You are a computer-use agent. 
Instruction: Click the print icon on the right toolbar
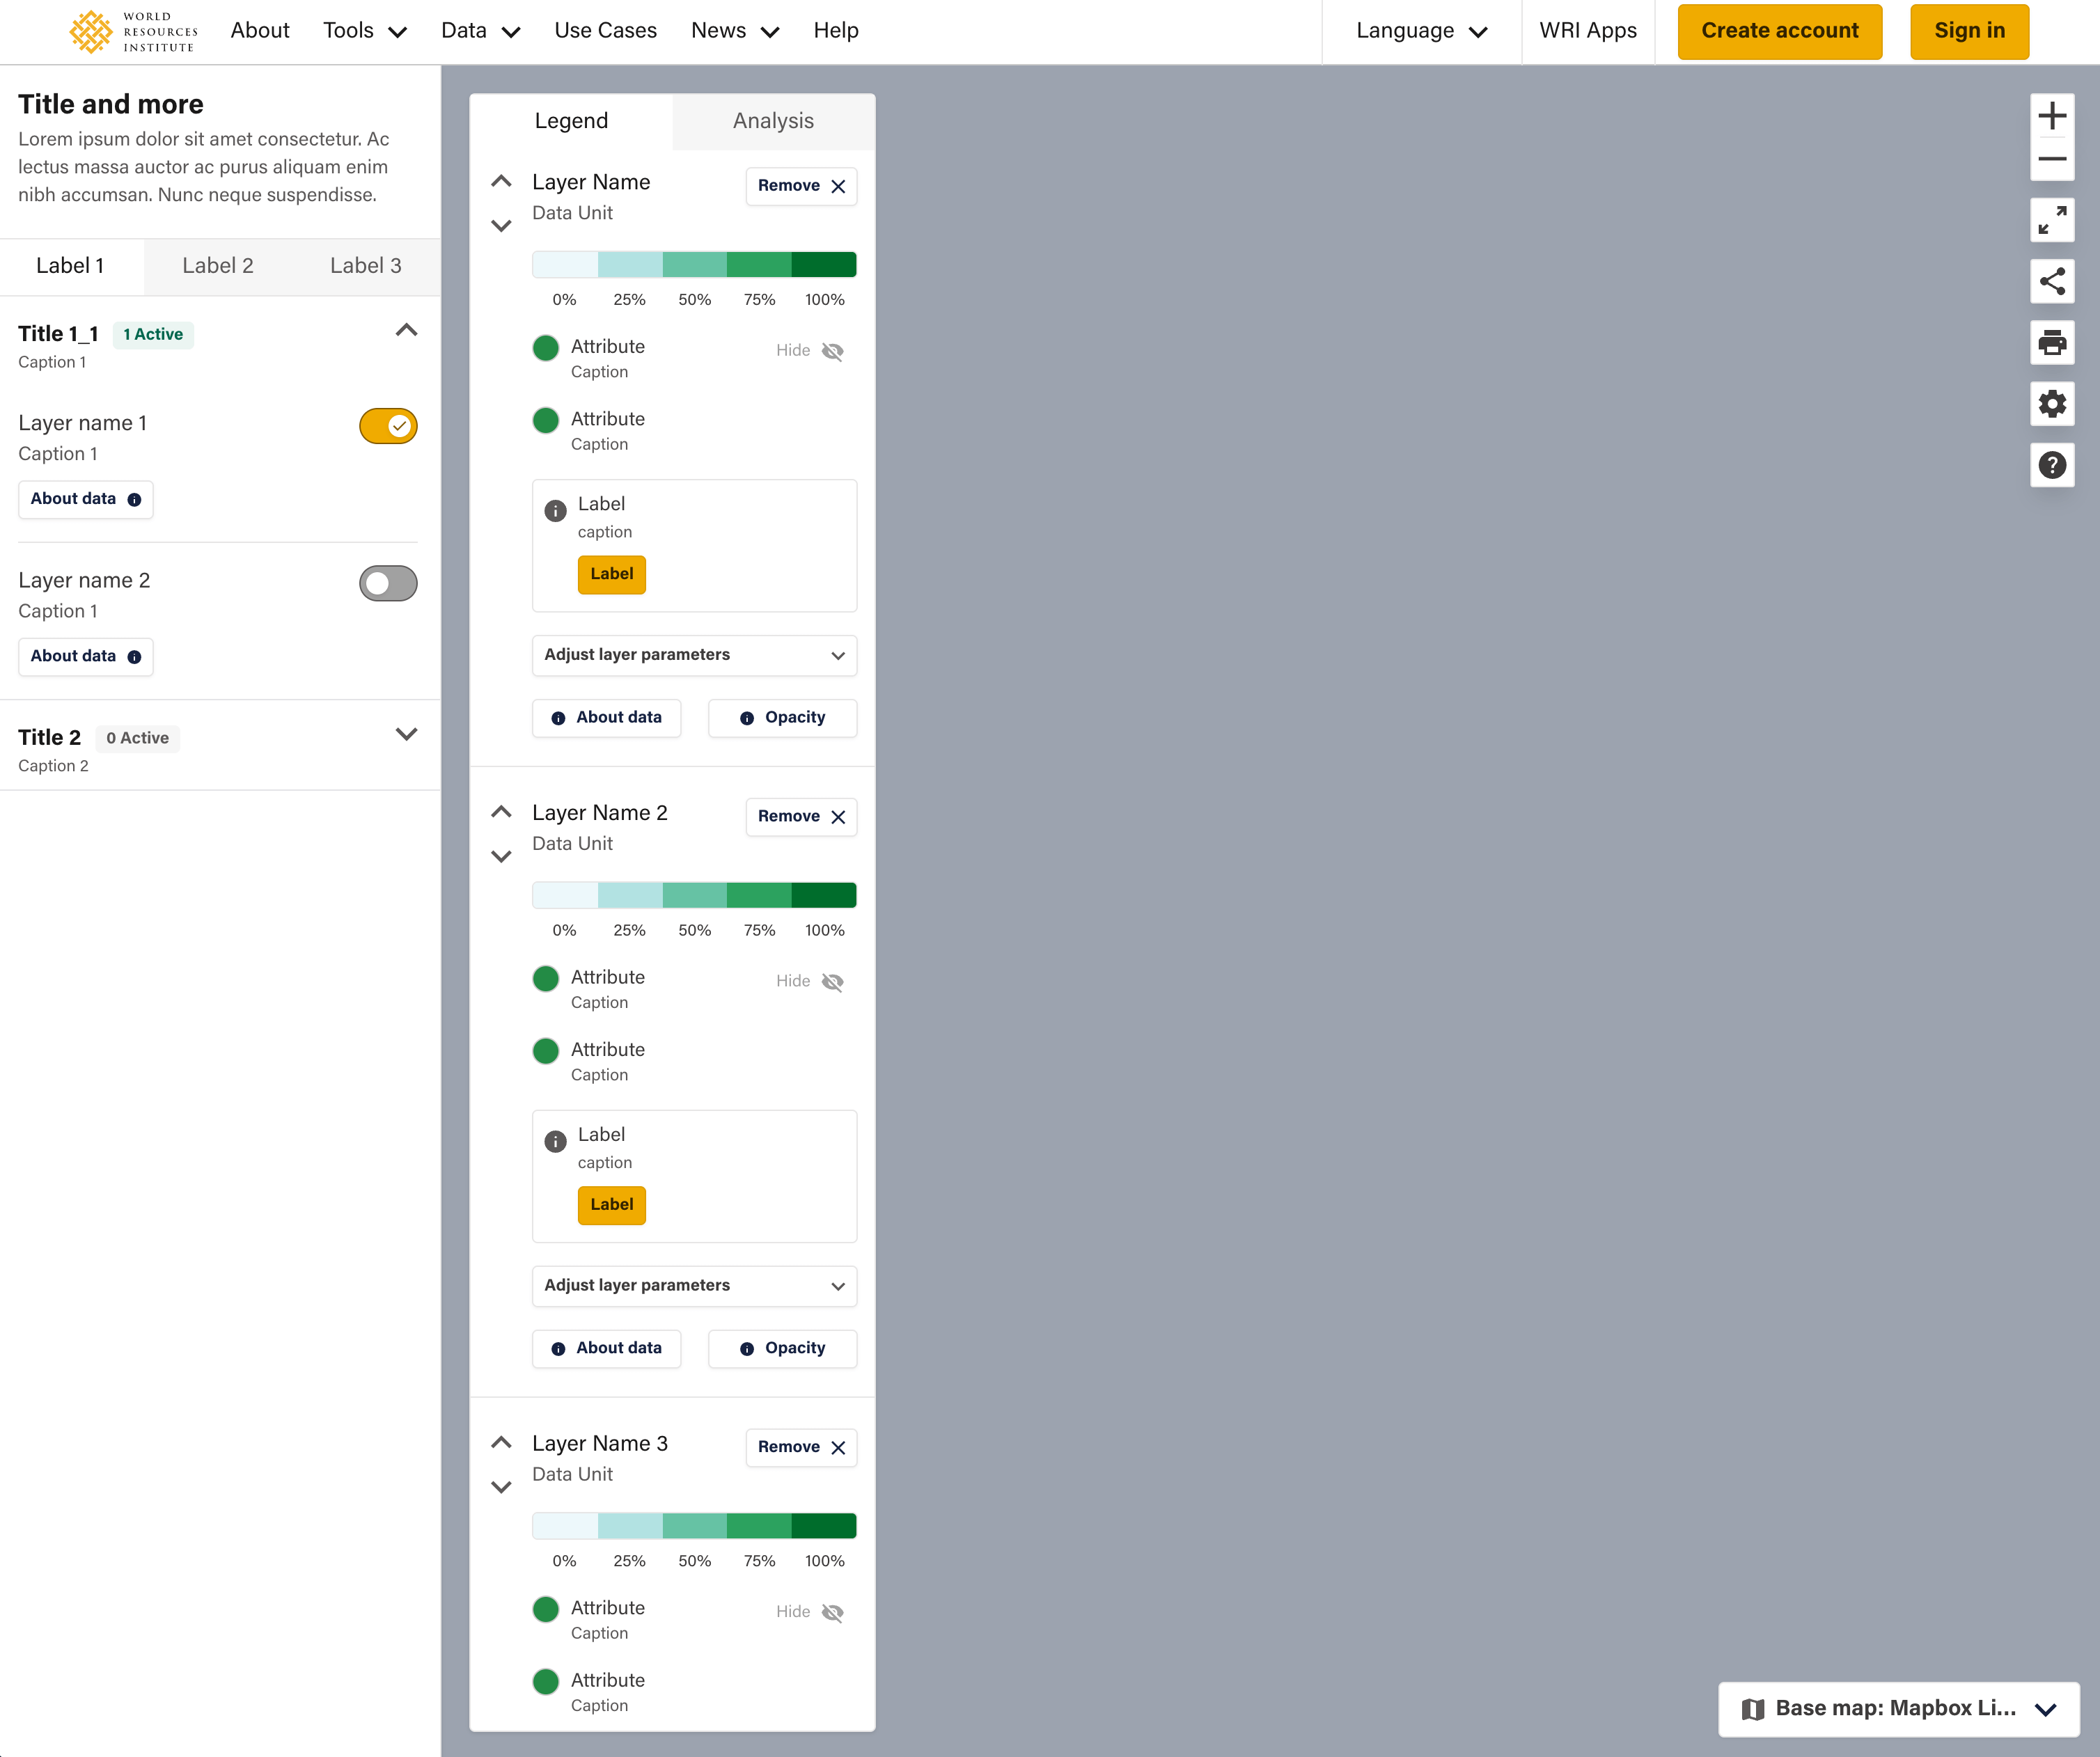[2052, 343]
